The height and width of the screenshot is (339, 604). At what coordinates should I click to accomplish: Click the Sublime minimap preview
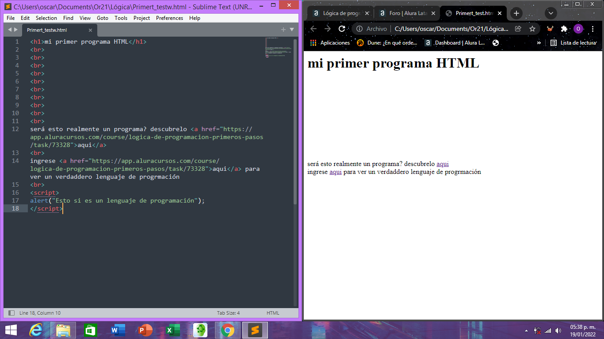279,48
